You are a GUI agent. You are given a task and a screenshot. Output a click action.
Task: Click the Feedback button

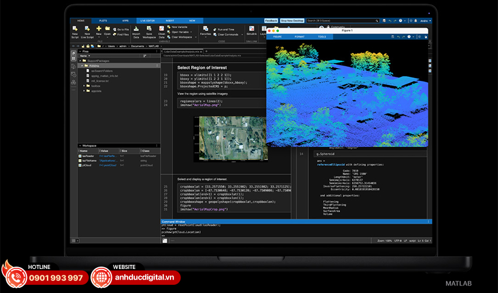(271, 21)
